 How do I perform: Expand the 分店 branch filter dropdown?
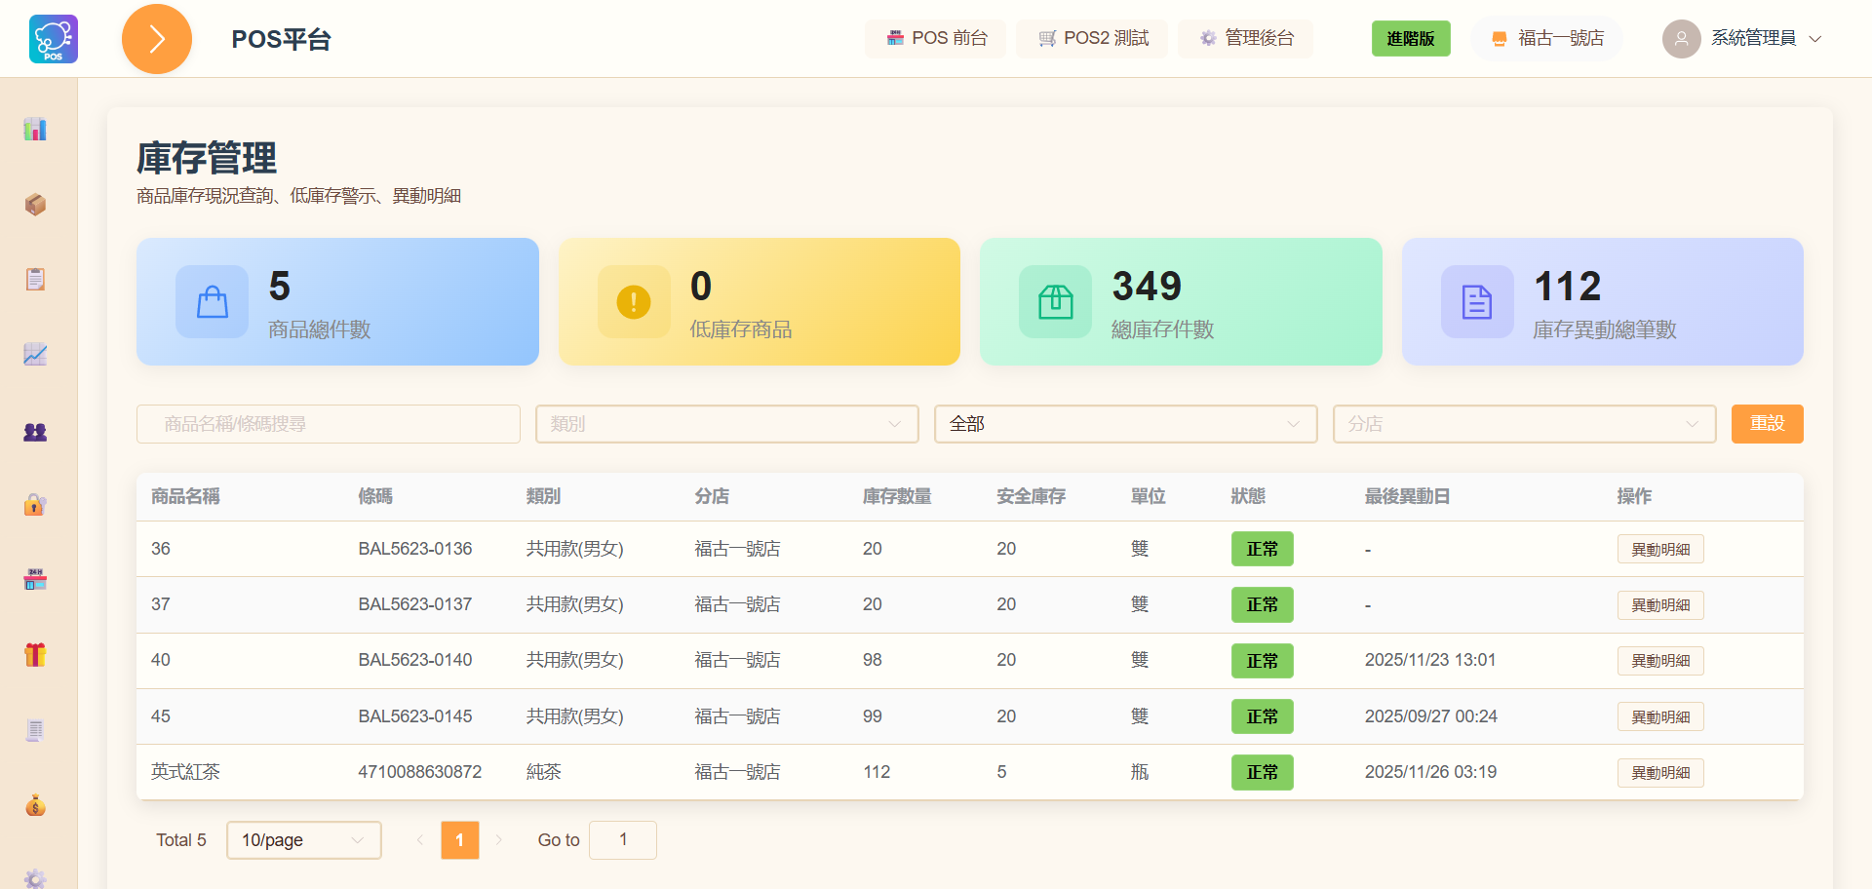tap(1523, 424)
